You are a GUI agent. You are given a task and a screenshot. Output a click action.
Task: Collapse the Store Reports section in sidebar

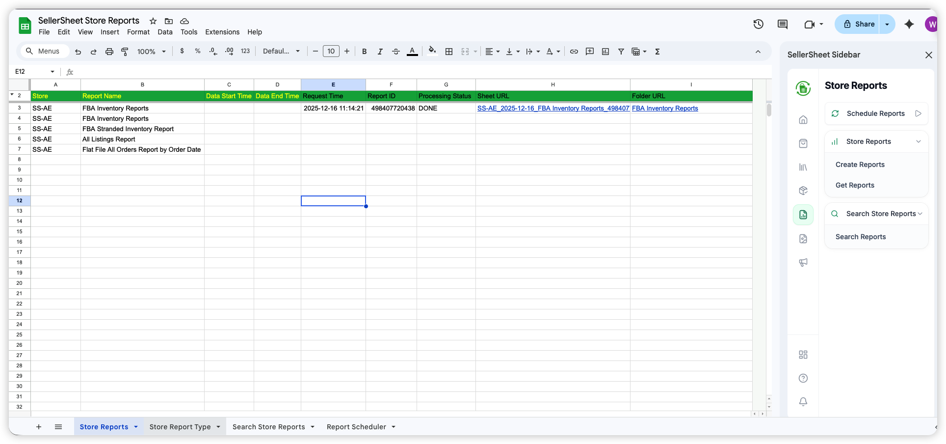[919, 141]
